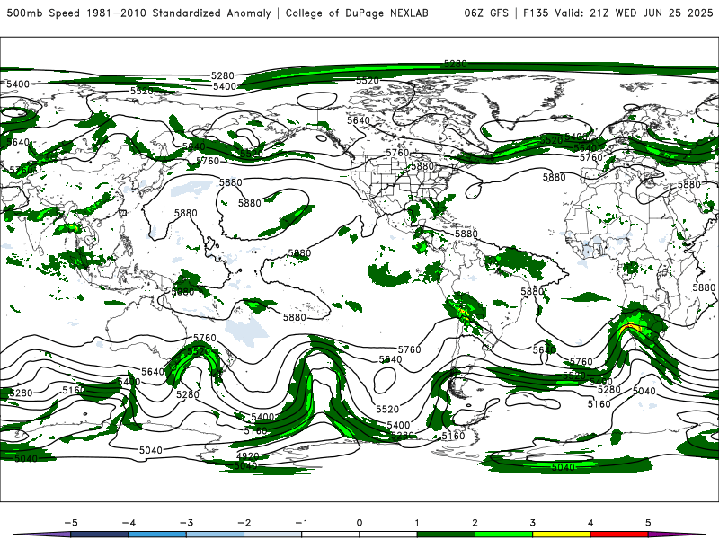Click the blue -4 to -3 legend segment
The width and height of the screenshot is (719, 539).
click(157, 535)
